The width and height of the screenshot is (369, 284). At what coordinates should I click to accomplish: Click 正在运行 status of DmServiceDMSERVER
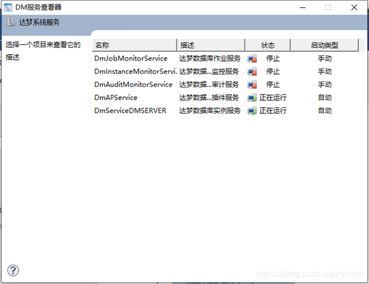(x=273, y=110)
